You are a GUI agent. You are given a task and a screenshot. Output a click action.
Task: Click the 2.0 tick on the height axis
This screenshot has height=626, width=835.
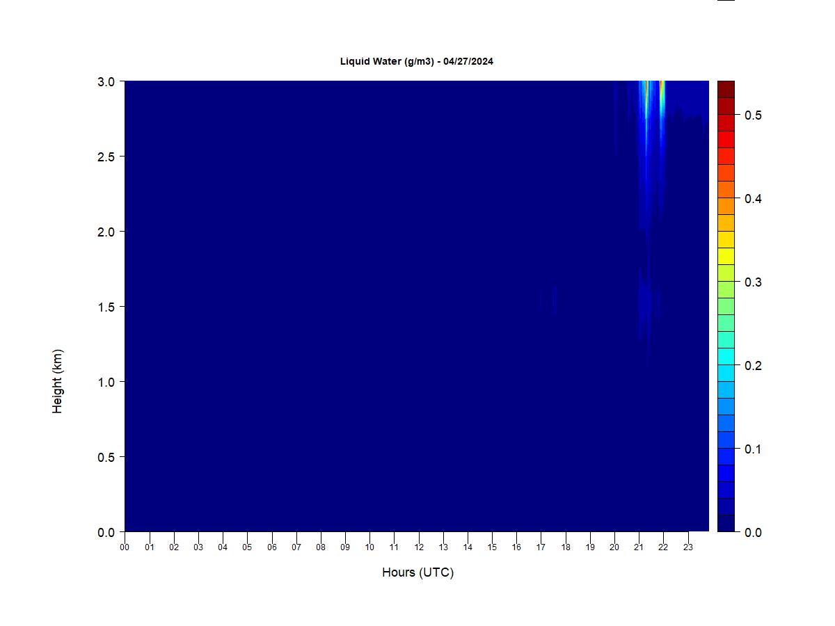106,232
